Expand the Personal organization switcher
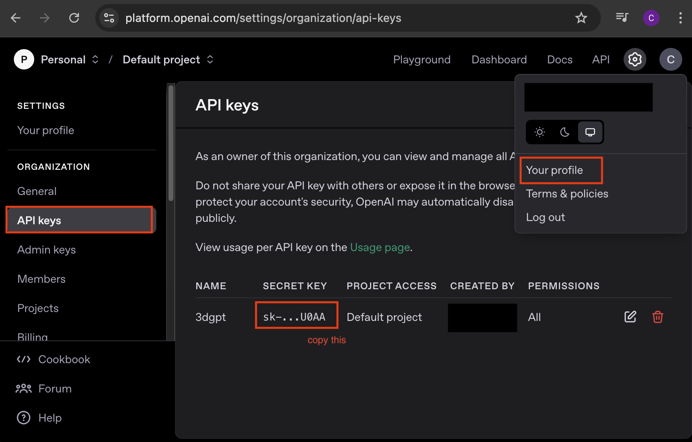The height and width of the screenshot is (442, 692). coord(95,60)
